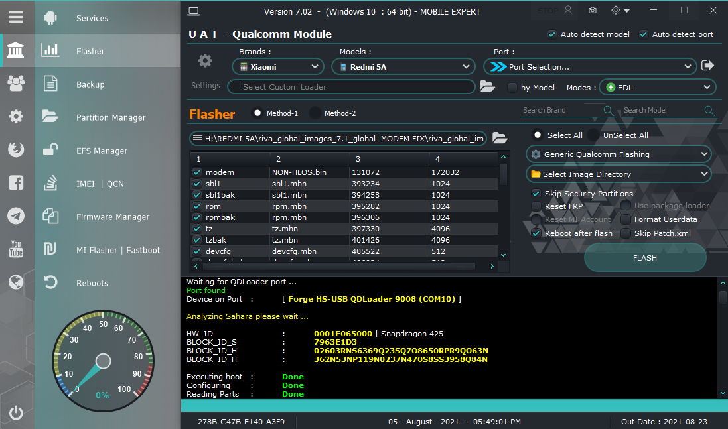This screenshot has height=429, width=728.
Task: Click the computer monitor icon in title bar
Action: click(x=194, y=11)
